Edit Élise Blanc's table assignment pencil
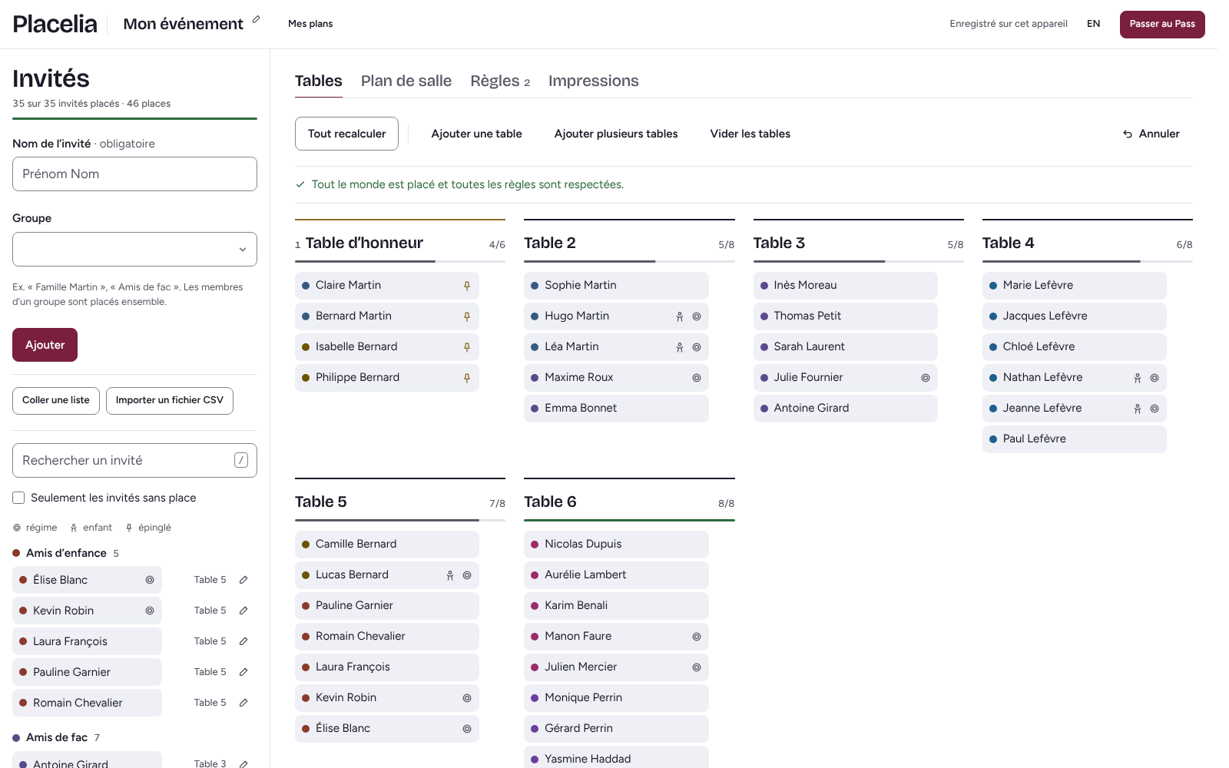The width and height of the screenshot is (1229, 768). [243, 580]
